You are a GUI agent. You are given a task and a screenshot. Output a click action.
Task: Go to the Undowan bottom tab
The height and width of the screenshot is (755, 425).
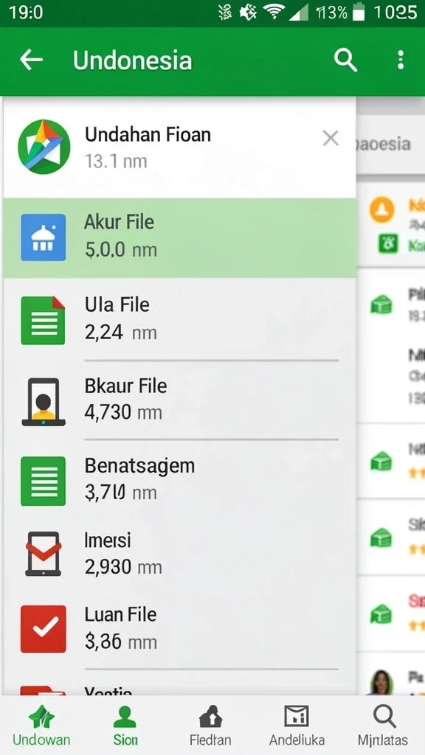click(41, 726)
